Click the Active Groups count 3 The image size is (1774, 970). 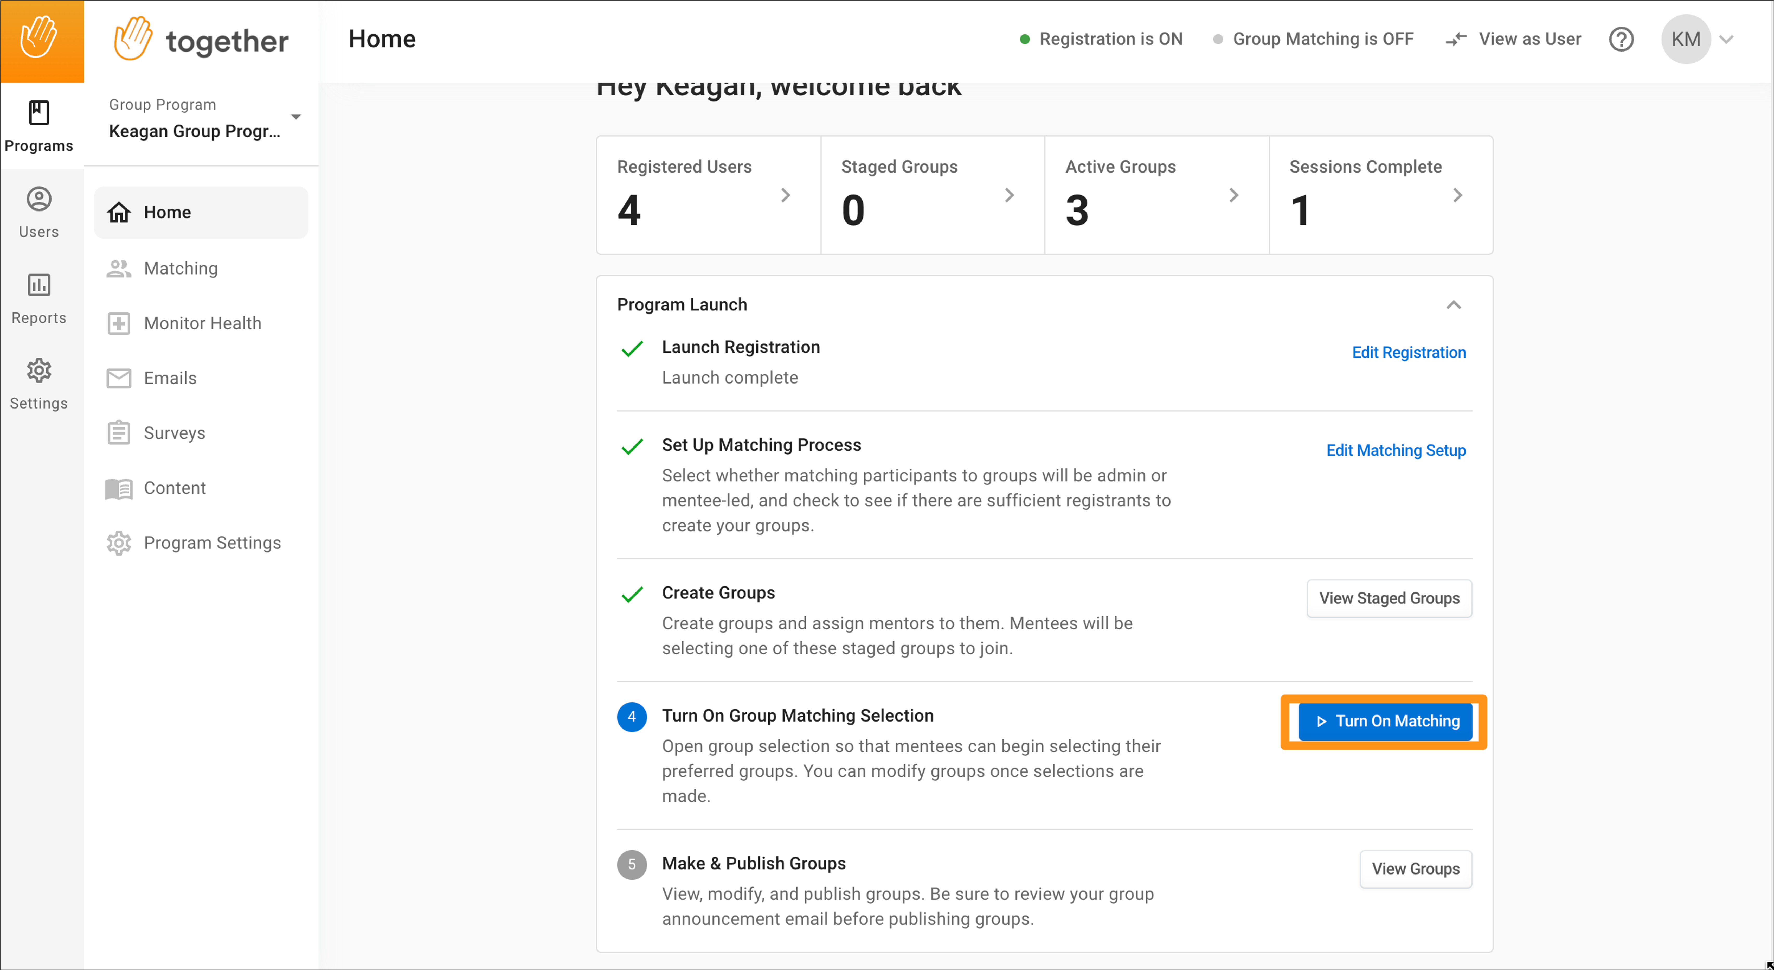coord(1077,210)
